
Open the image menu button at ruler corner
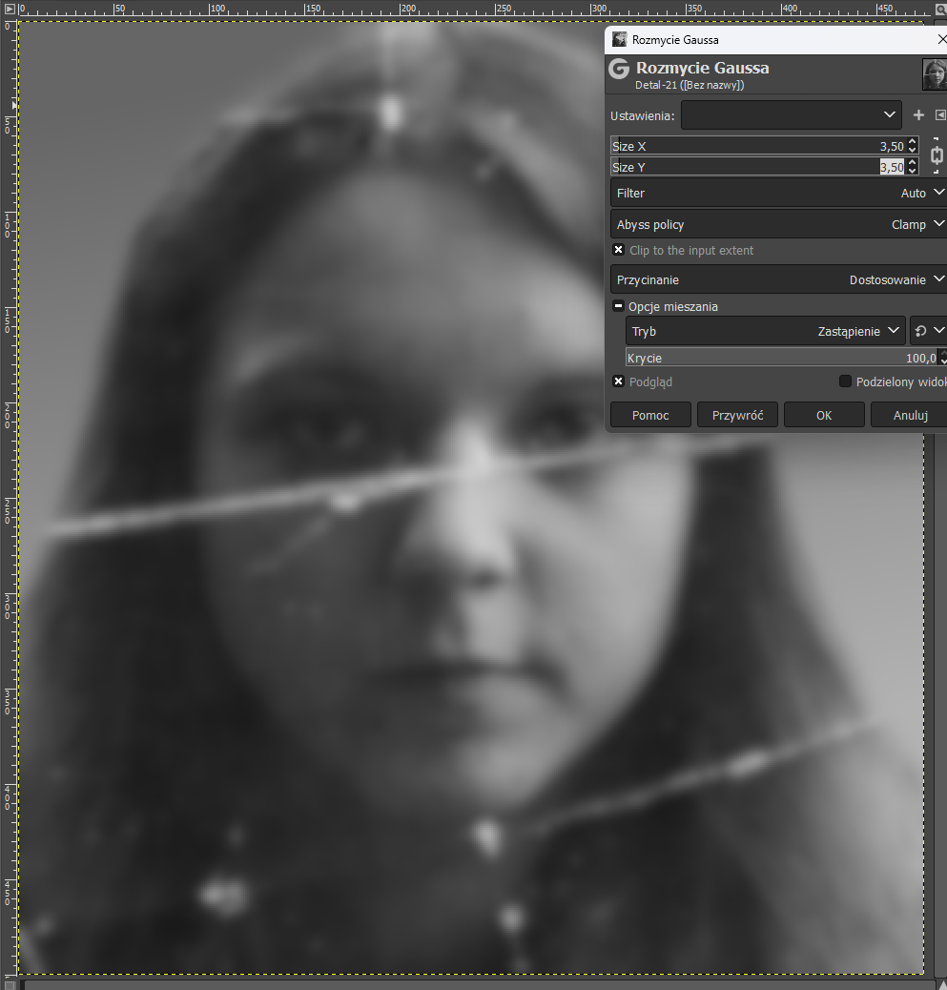[x=9, y=9]
